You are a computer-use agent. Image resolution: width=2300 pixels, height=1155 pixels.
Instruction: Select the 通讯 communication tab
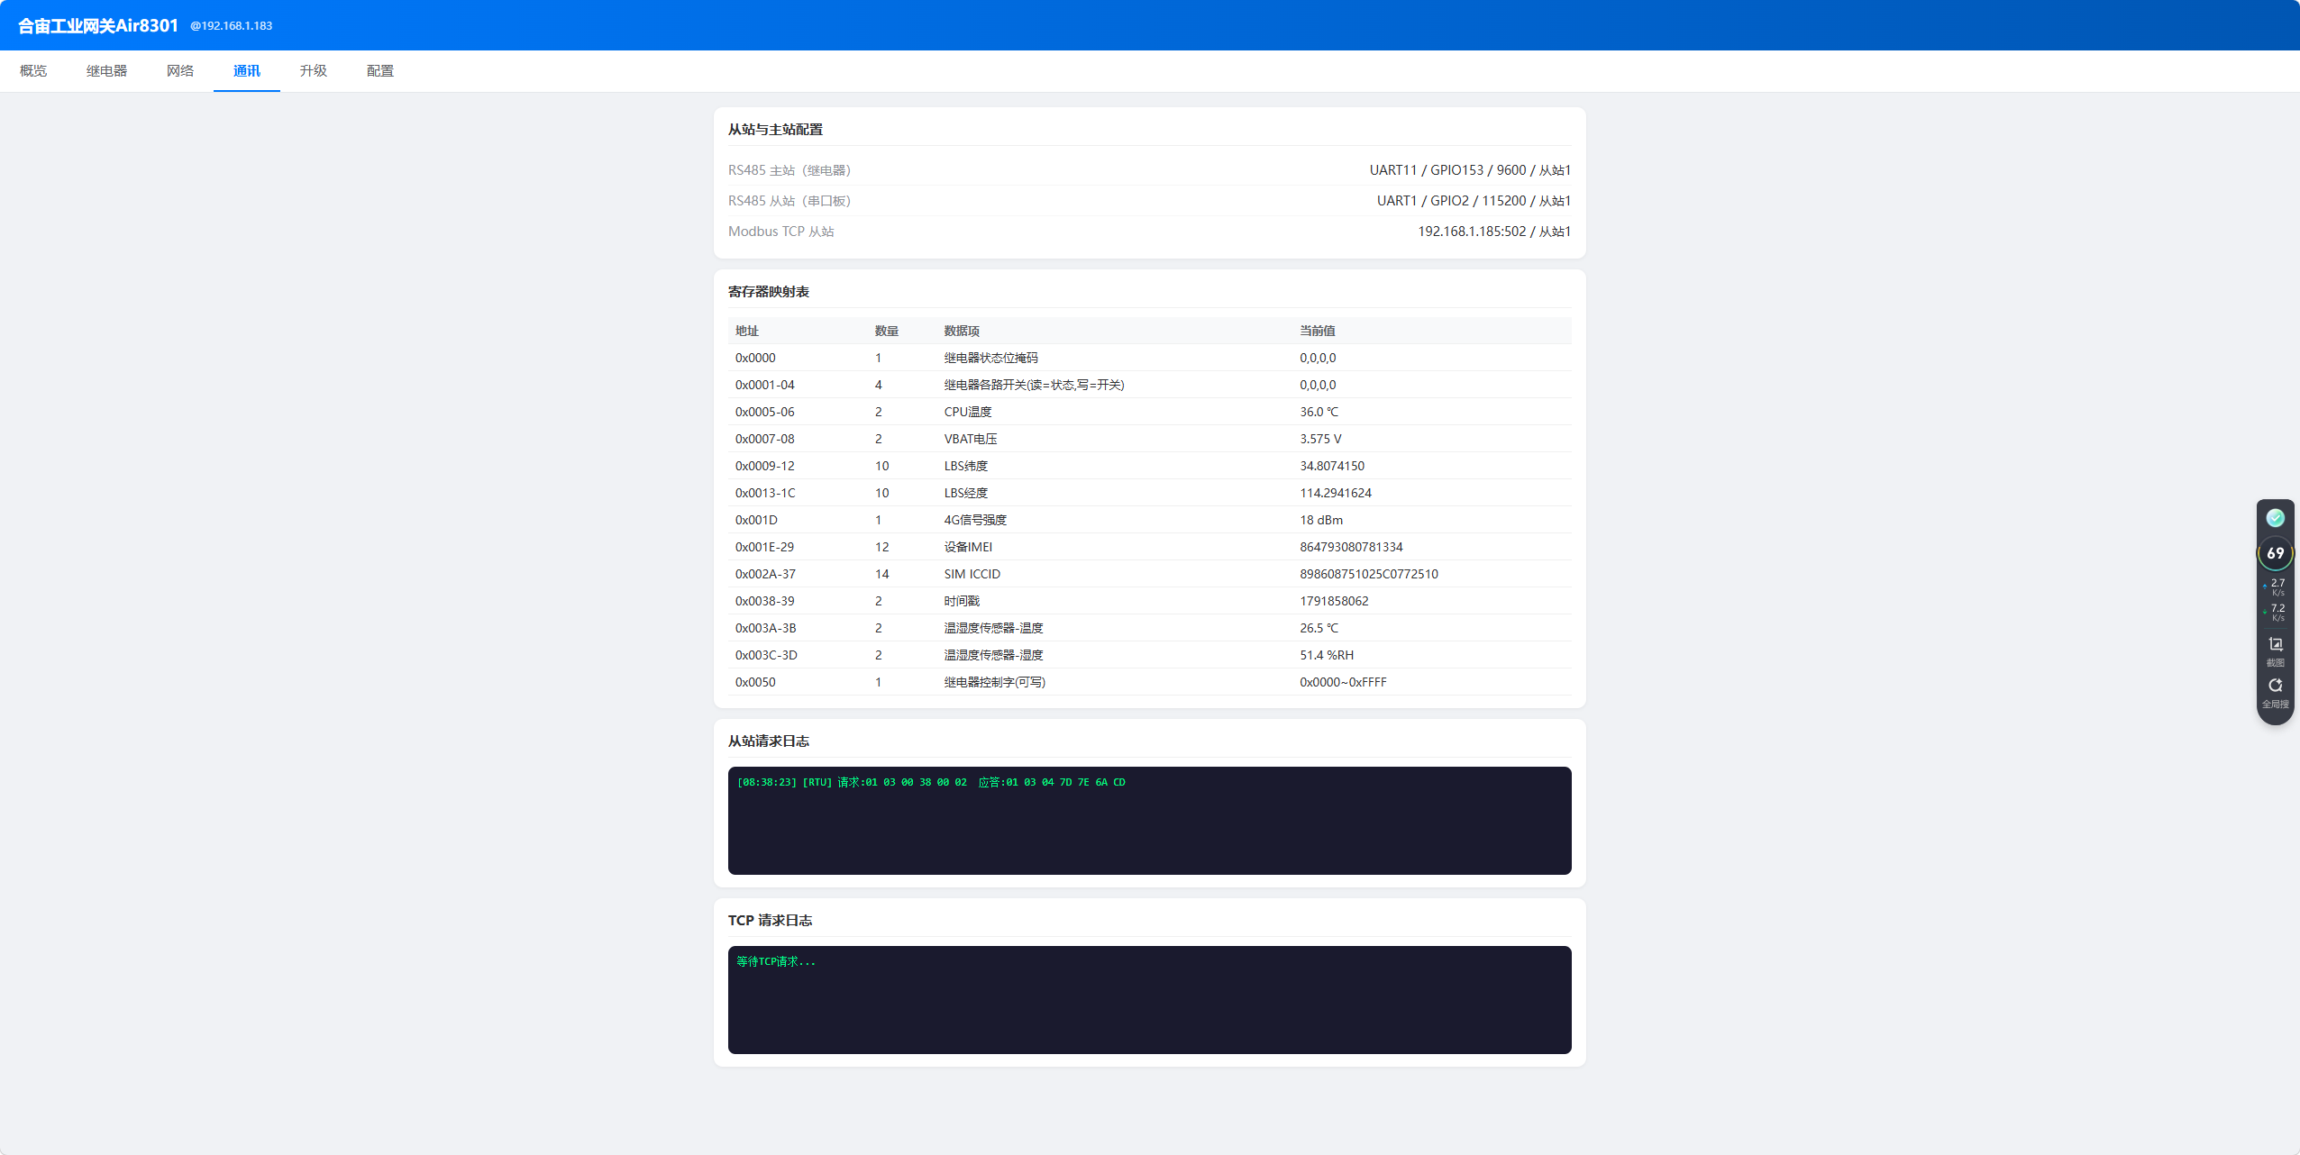pyautogui.click(x=247, y=71)
